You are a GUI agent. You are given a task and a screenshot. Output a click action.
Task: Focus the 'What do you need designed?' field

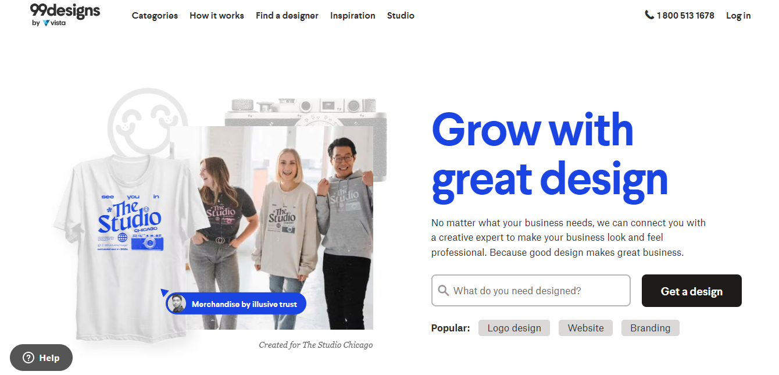[x=531, y=291]
